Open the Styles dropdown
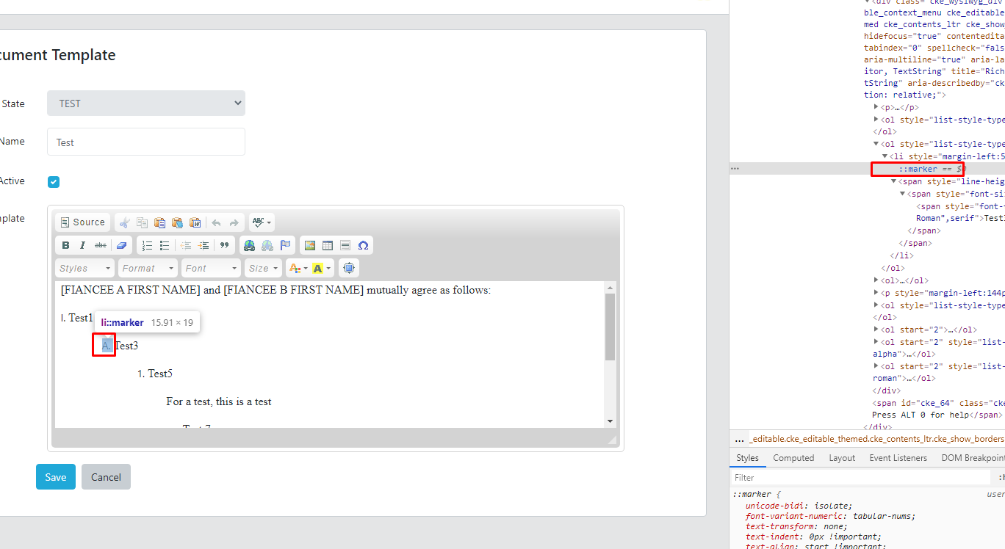 point(85,268)
